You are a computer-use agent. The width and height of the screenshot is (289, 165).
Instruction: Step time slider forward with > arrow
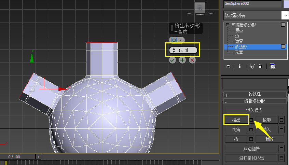[x=38, y=157]
